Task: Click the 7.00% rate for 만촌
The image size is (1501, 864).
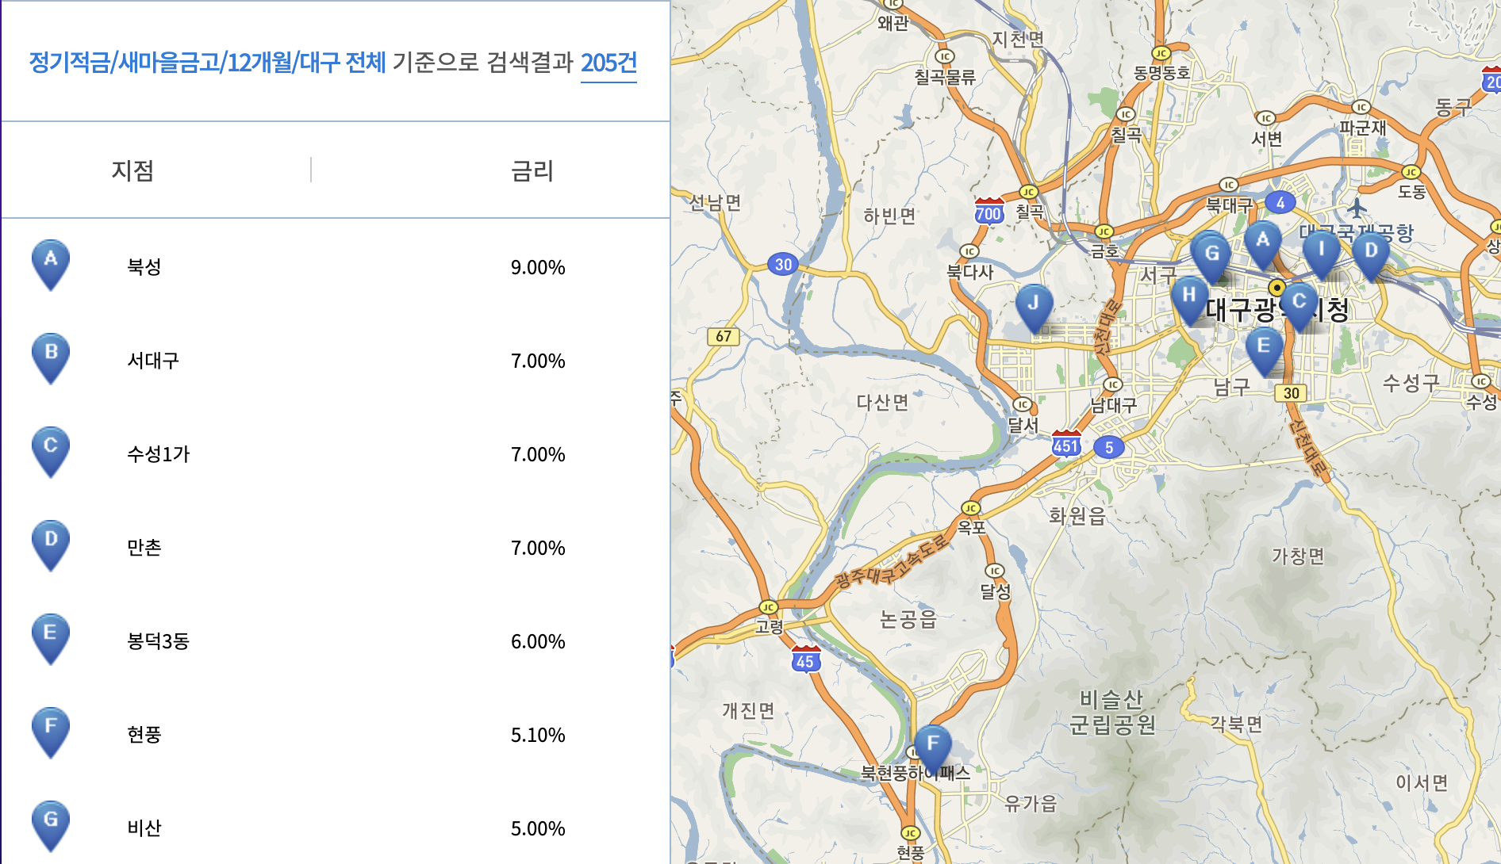Action: [x=538, y=548]
